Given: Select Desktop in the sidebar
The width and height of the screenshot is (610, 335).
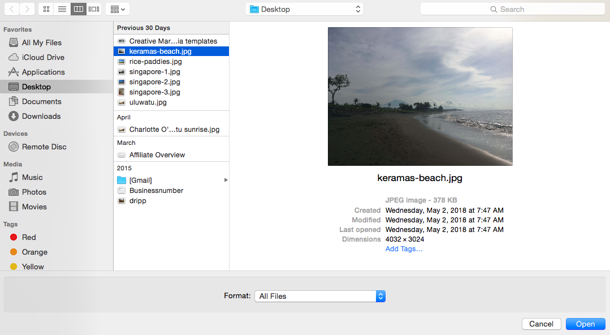Looking at the screenshot, I should point(57,87).
